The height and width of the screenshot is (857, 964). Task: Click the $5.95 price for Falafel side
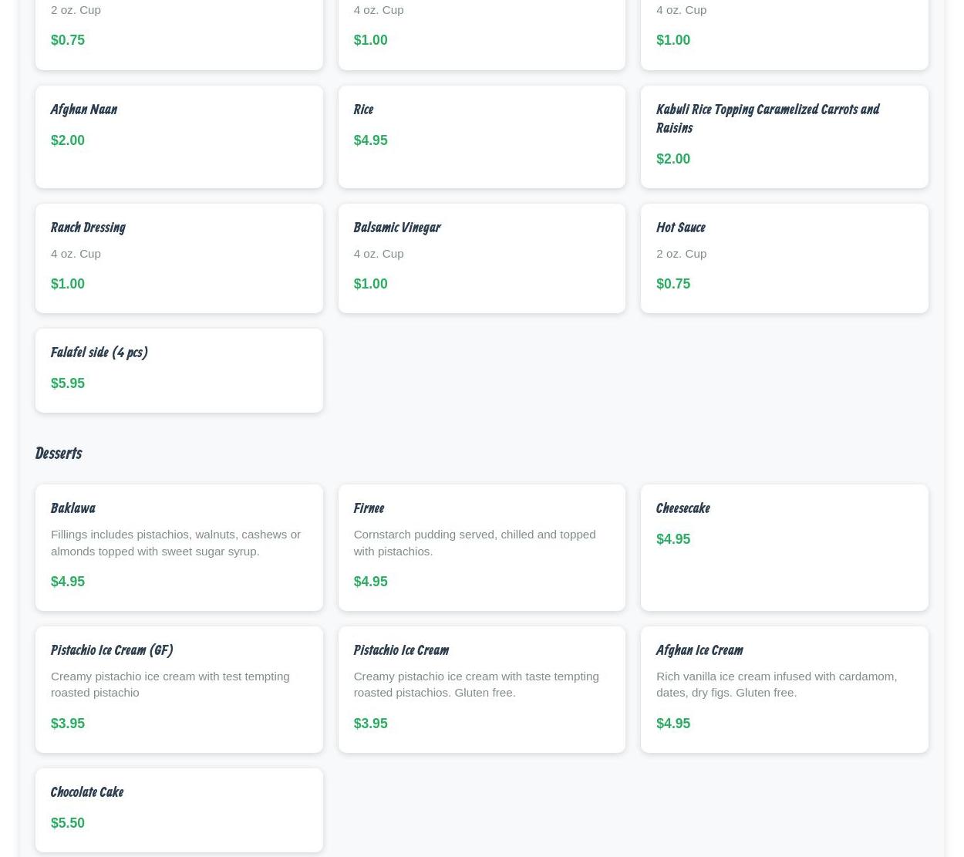(67, 383)
